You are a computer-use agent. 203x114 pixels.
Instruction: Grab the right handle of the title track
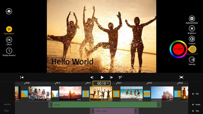point(136,111)
